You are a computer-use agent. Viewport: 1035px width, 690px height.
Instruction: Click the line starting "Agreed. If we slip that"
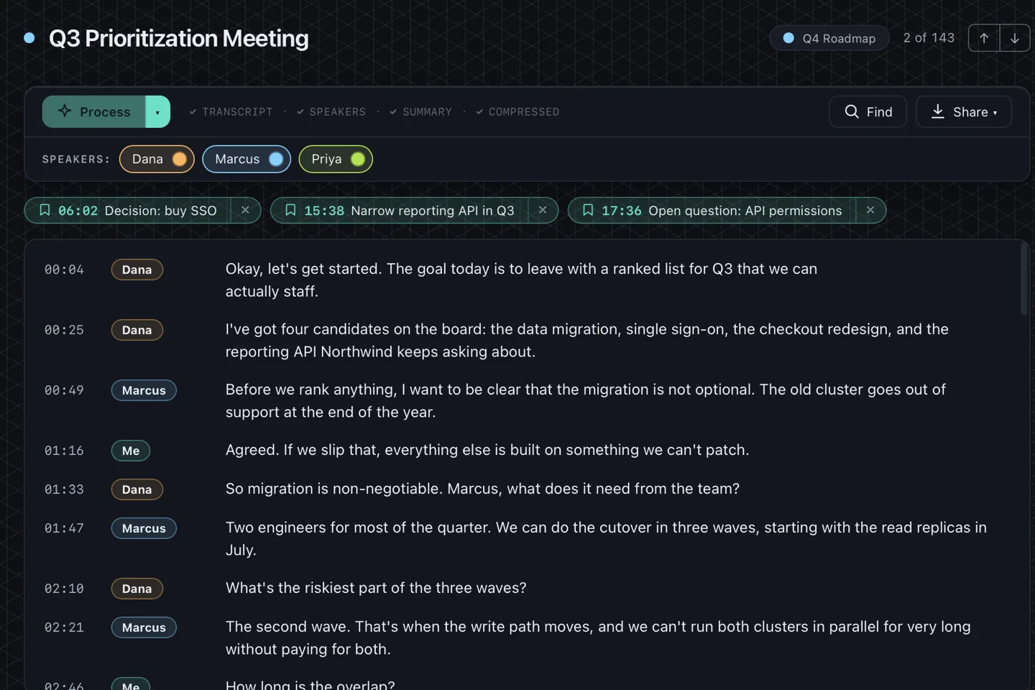487,450
